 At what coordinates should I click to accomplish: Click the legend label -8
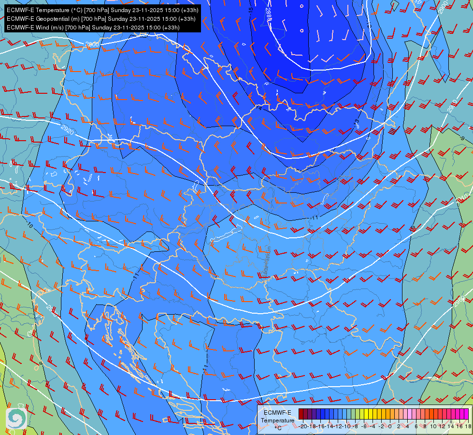click(355, 426)
